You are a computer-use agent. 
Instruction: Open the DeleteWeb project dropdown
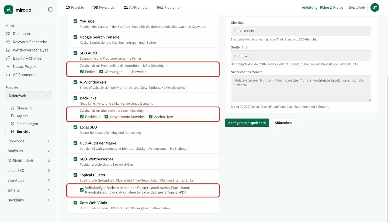[x=29, y=96]
